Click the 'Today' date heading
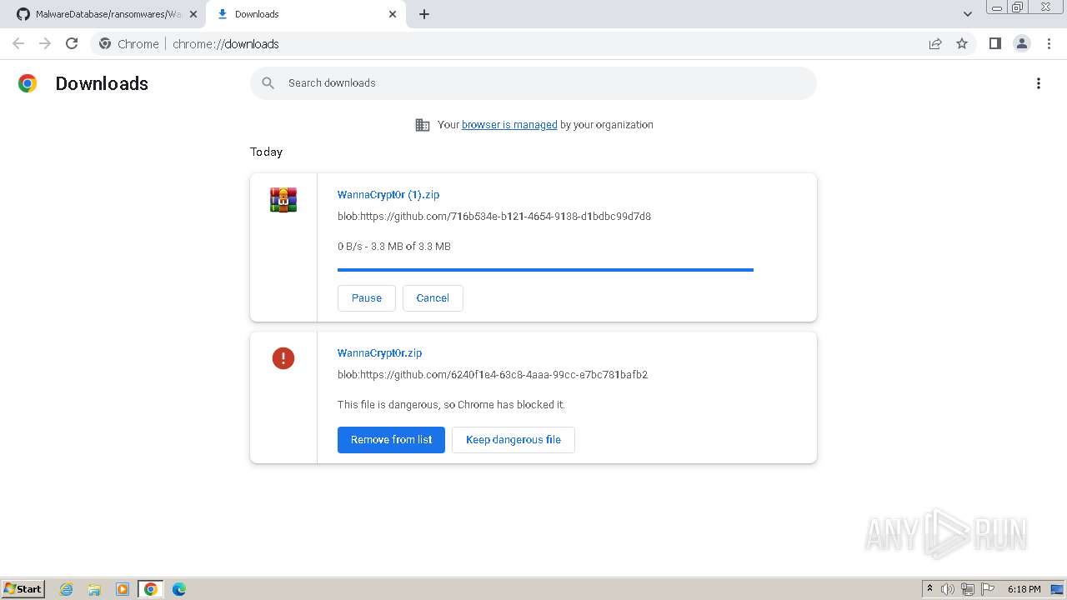The image size is (1067, 600). point(266,152)
